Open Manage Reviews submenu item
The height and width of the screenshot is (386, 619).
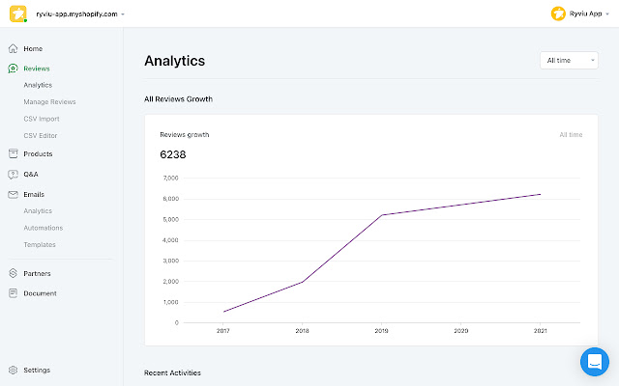[49, 101]
